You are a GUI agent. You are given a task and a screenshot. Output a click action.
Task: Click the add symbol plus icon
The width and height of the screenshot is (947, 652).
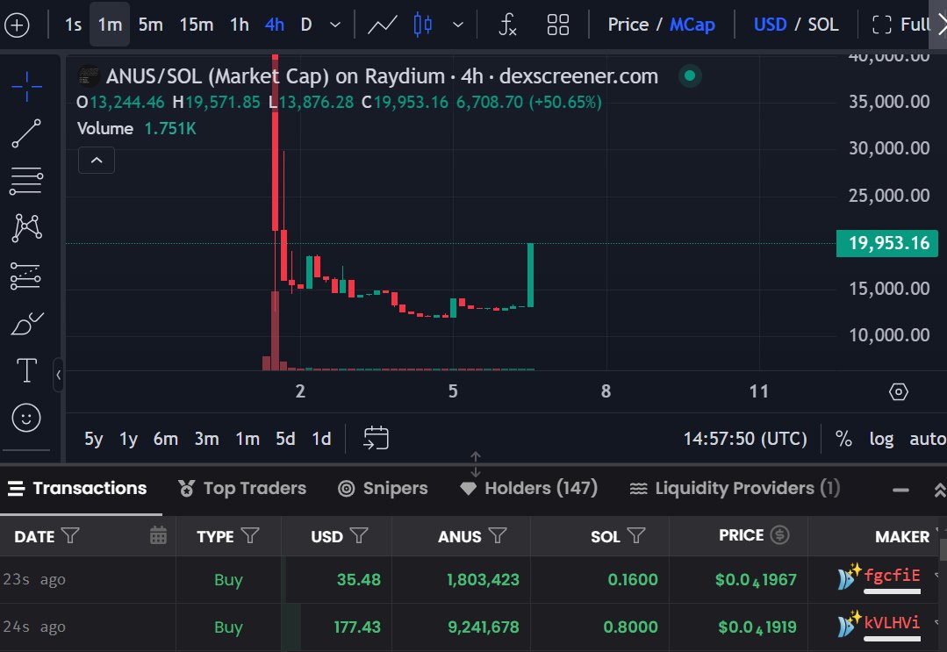point(17,25)
